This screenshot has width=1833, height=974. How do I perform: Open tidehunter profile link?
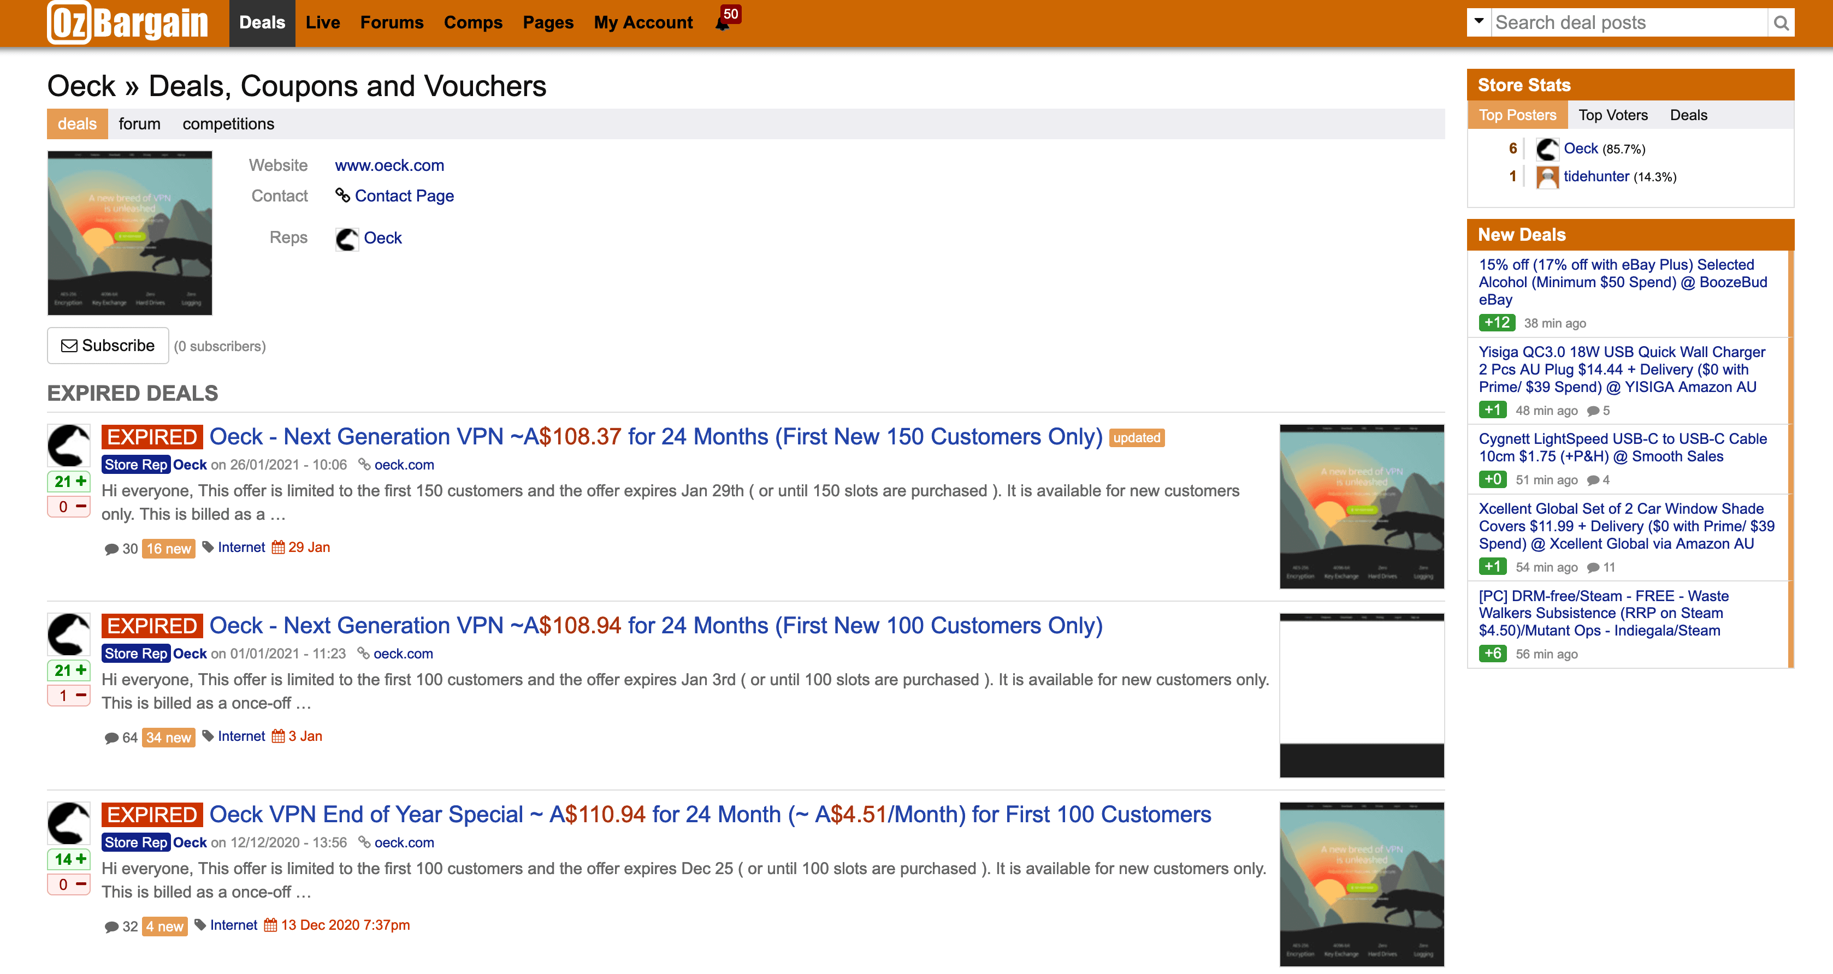point(1596,176)
